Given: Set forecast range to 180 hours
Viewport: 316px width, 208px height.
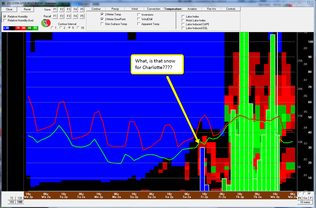Looking at the screenshot, I should coord(19,202).
